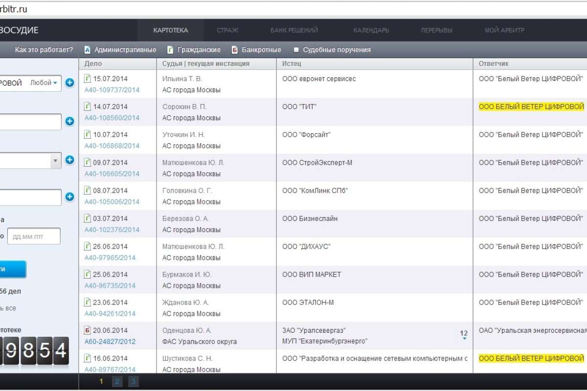Click defendant ОАО "Уральская энергосервисная
587x391 pixels.
[532, 330]
